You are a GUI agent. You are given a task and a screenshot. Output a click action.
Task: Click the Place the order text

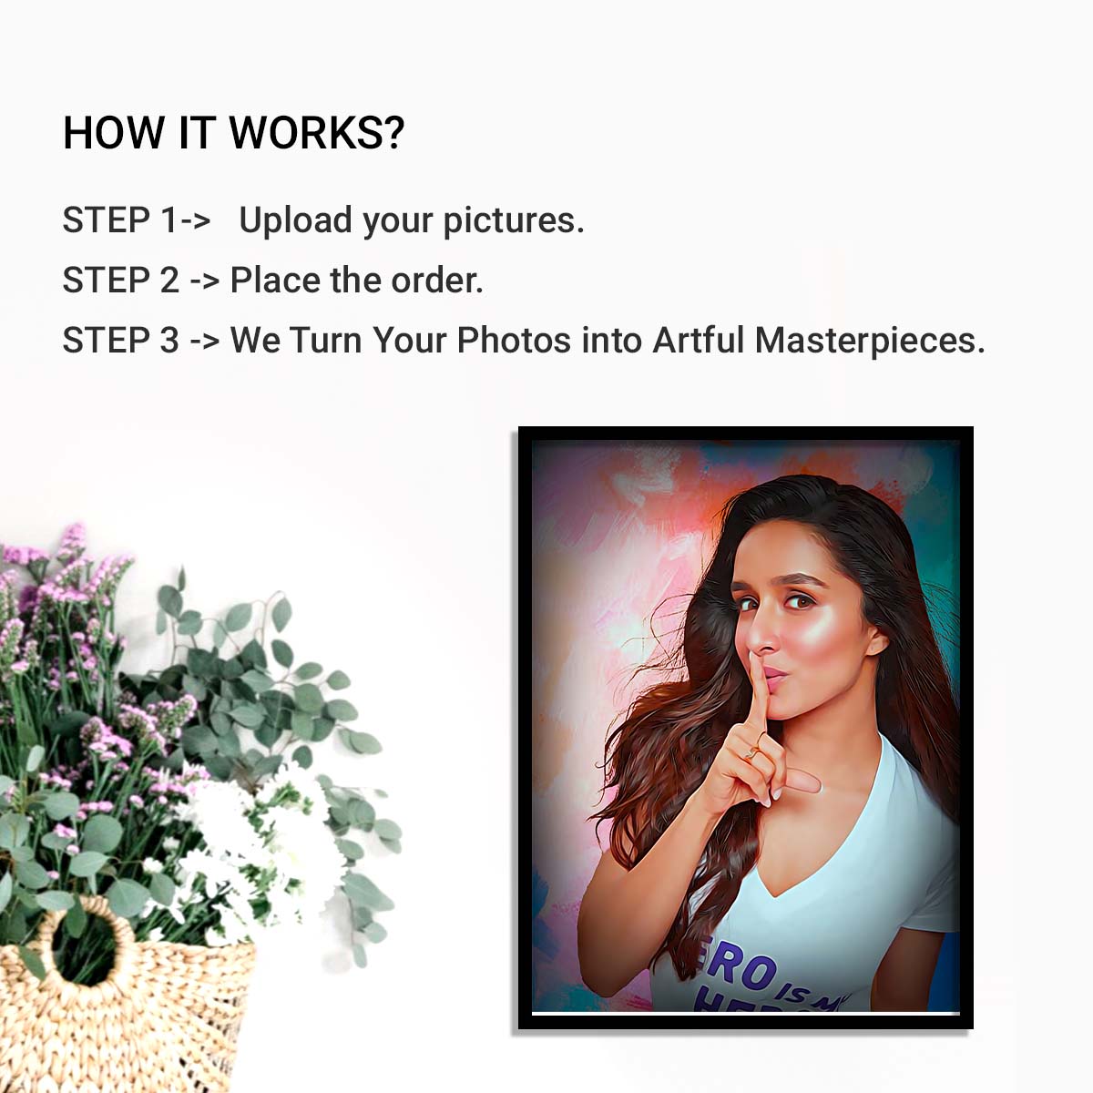(356, 281)
